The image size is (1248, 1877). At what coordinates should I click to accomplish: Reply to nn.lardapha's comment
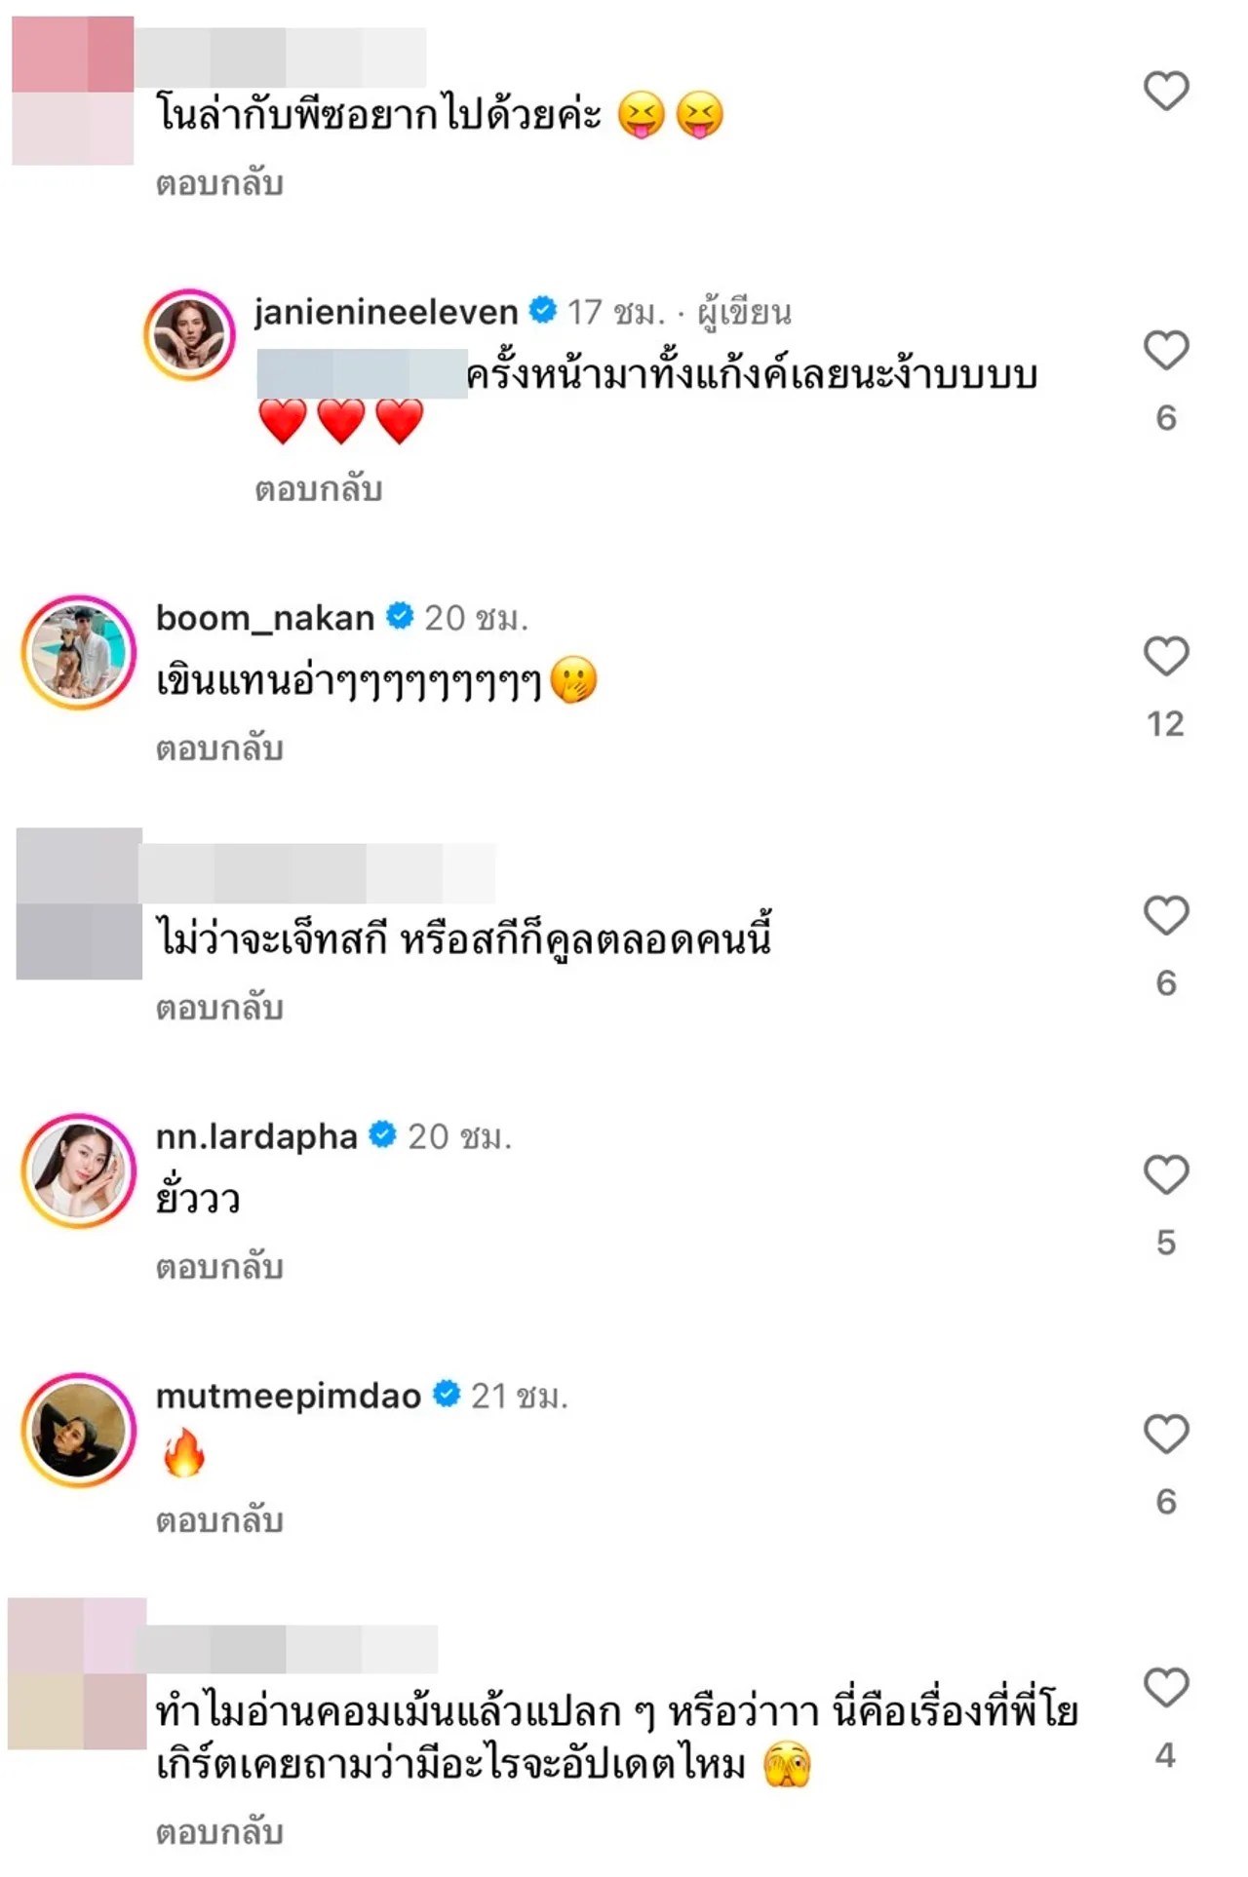coord(219,1267)
